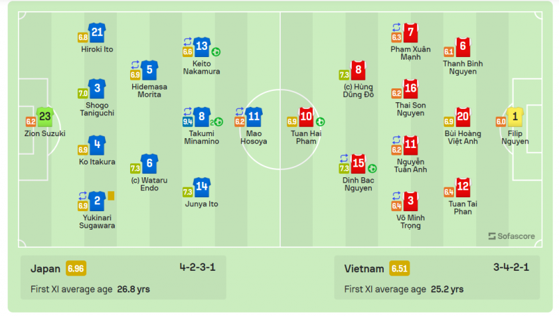
Task: Select Junya Ito's number 14 jersey
Action: (x=202, y=187)
